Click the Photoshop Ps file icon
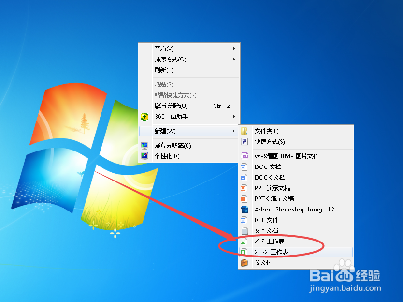This screenshot has width=403, height=302. tap(245, 210)
